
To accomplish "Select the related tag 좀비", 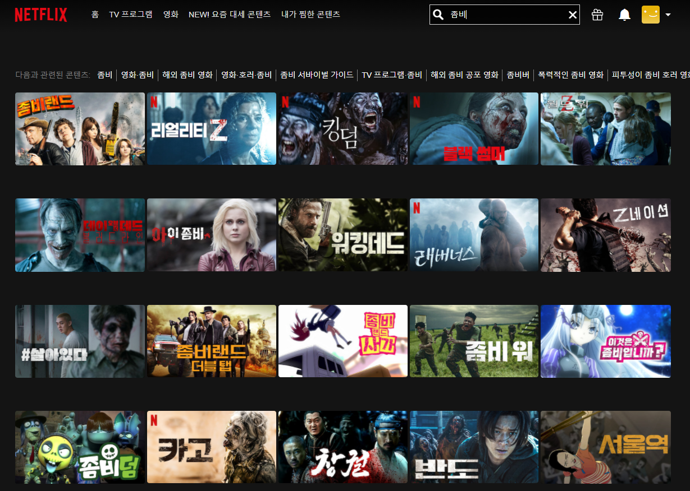I will (x=104, y=75).
